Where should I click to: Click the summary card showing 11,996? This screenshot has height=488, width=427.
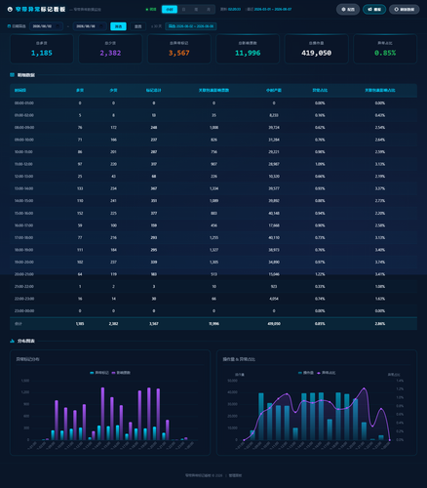[x=248, y=49]
